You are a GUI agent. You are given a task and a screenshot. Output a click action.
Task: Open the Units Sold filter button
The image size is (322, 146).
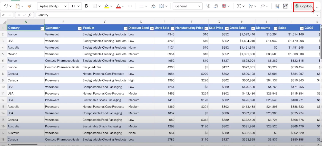tap(173, 29)
